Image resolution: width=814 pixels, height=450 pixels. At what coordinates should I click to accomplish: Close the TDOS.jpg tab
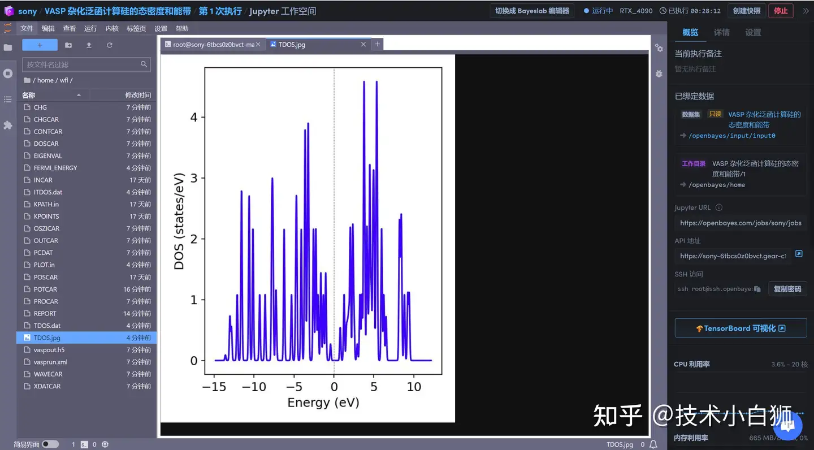pos(363,45)
